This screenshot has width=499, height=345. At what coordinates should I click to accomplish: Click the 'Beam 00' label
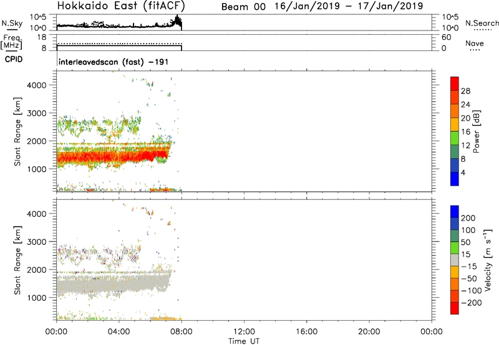coord(243,7)
